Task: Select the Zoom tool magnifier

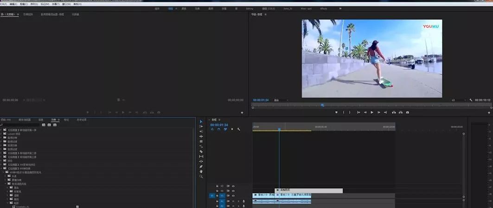Action: pyautogui.click(x=201, y=176)
